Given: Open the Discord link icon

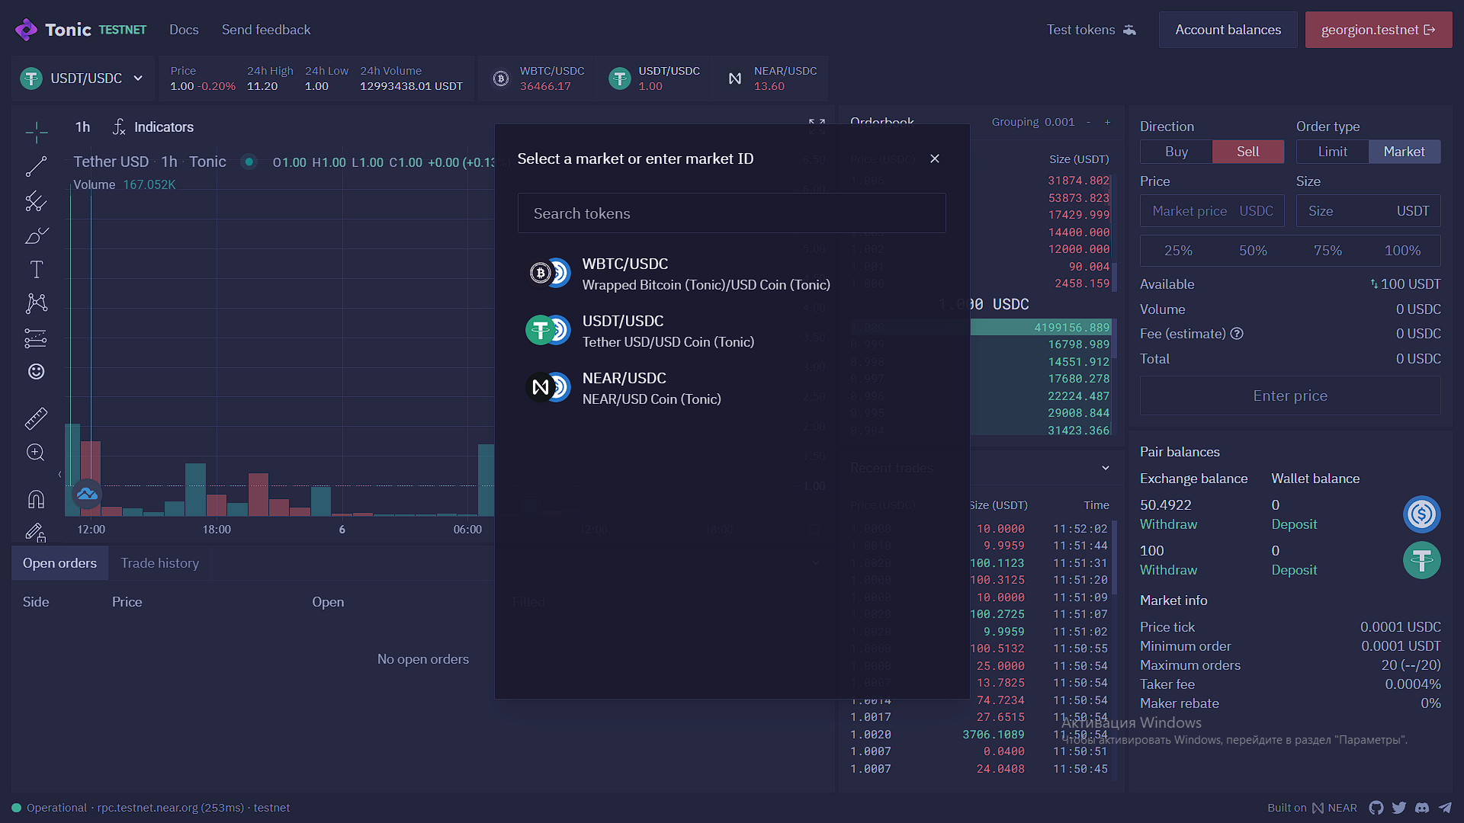Looking at the screenshot, I should click(x=1422, y=808).
